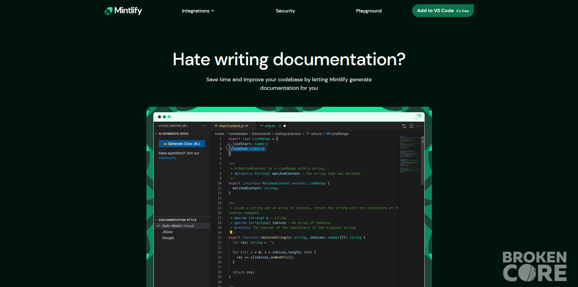Click line number 21 in the gutter

220,238
